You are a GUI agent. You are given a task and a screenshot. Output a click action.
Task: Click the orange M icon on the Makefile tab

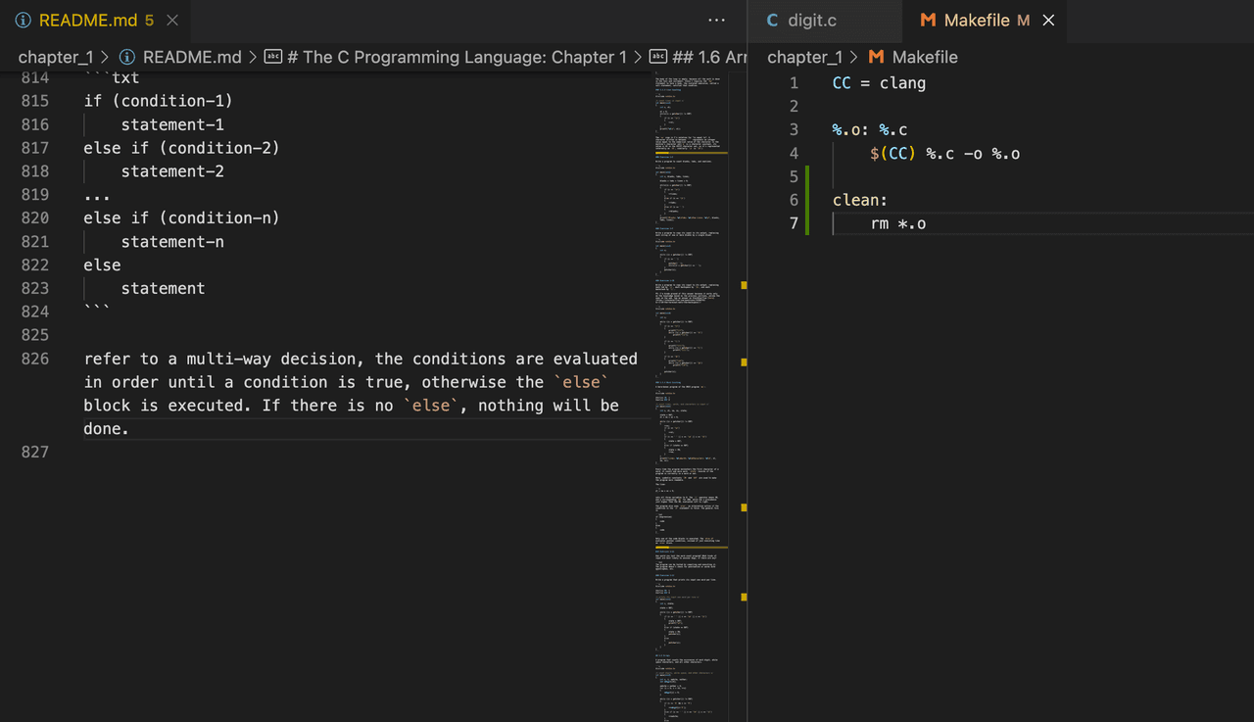tap(928, 20)
